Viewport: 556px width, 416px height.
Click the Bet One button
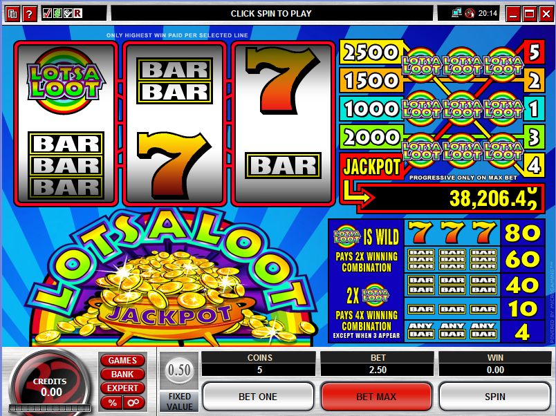click(x=258, y=397)
